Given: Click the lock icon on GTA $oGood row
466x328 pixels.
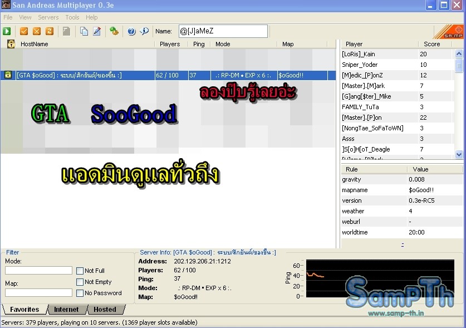Looking at the screenshot, I should click(x=8, y=75).
